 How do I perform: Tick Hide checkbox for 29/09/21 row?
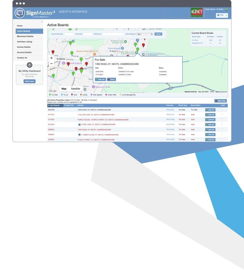coord(222,130)
